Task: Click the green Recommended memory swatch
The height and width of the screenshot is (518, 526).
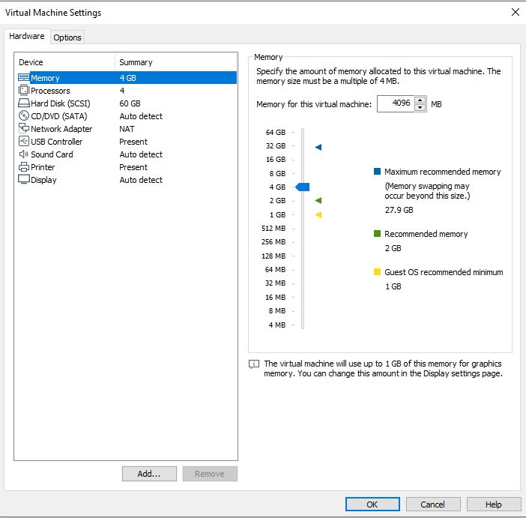Action: (377, 234)
